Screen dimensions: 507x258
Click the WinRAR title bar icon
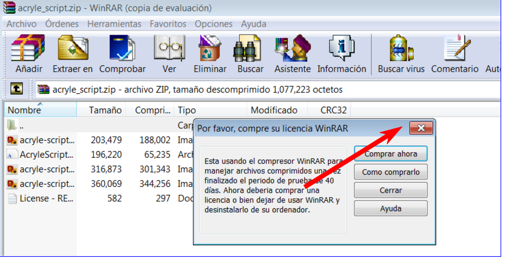(x=9, y=8)
